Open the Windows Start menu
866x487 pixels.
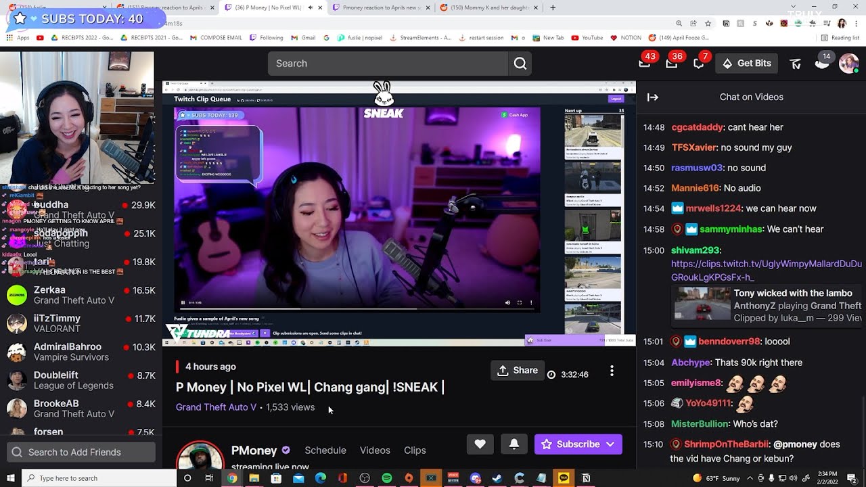tap(10, 478)
